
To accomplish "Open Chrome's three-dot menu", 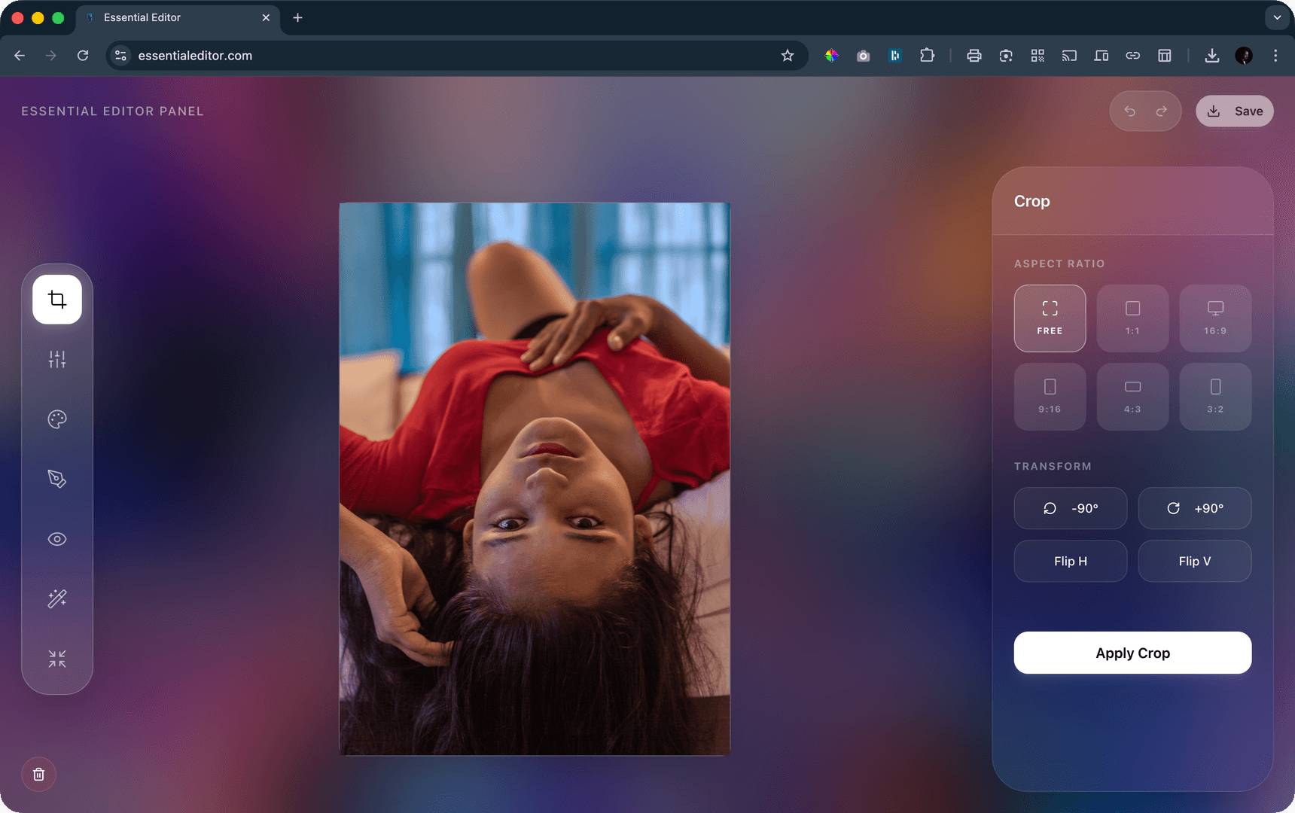I will tap(1275, 55).
